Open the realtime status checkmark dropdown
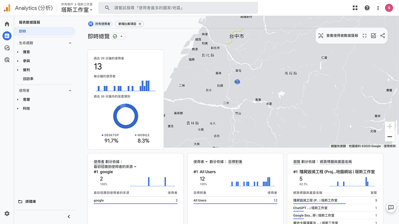Viewport: 399px width, 224px height. tap(118, 37)
